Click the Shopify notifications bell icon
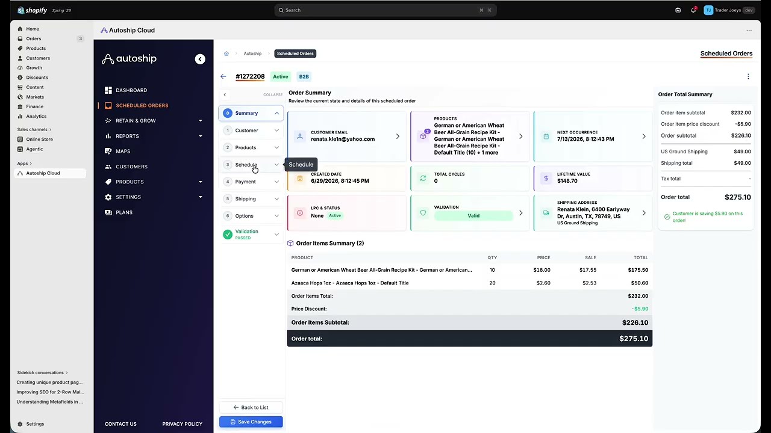The height and width of the screenshot is (433, 771). (x=693, y=10)
